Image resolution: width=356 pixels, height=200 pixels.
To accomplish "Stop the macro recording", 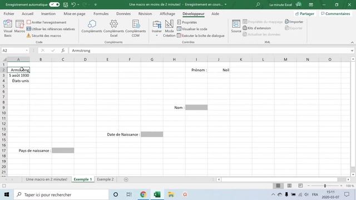I will pyautogui.click(x=47, y=22).
